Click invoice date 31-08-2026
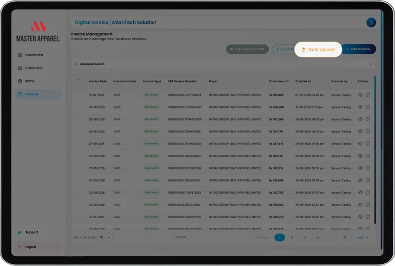 (97, 95)
